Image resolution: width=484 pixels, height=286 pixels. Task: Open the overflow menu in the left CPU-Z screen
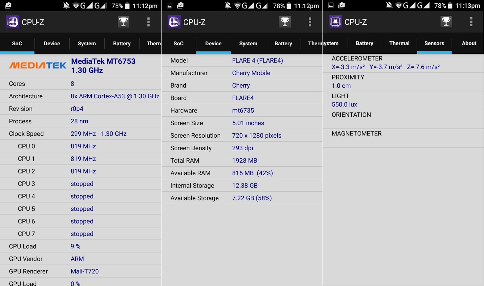(x=148, y=22)
